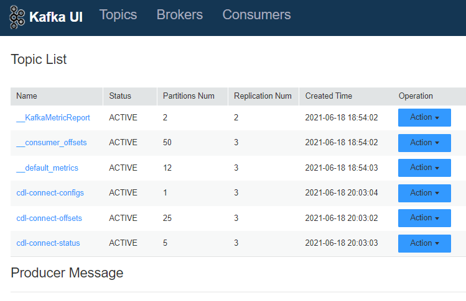466x301 pixels.
Task: Switch to the Brokers tab
Action: 180,15
